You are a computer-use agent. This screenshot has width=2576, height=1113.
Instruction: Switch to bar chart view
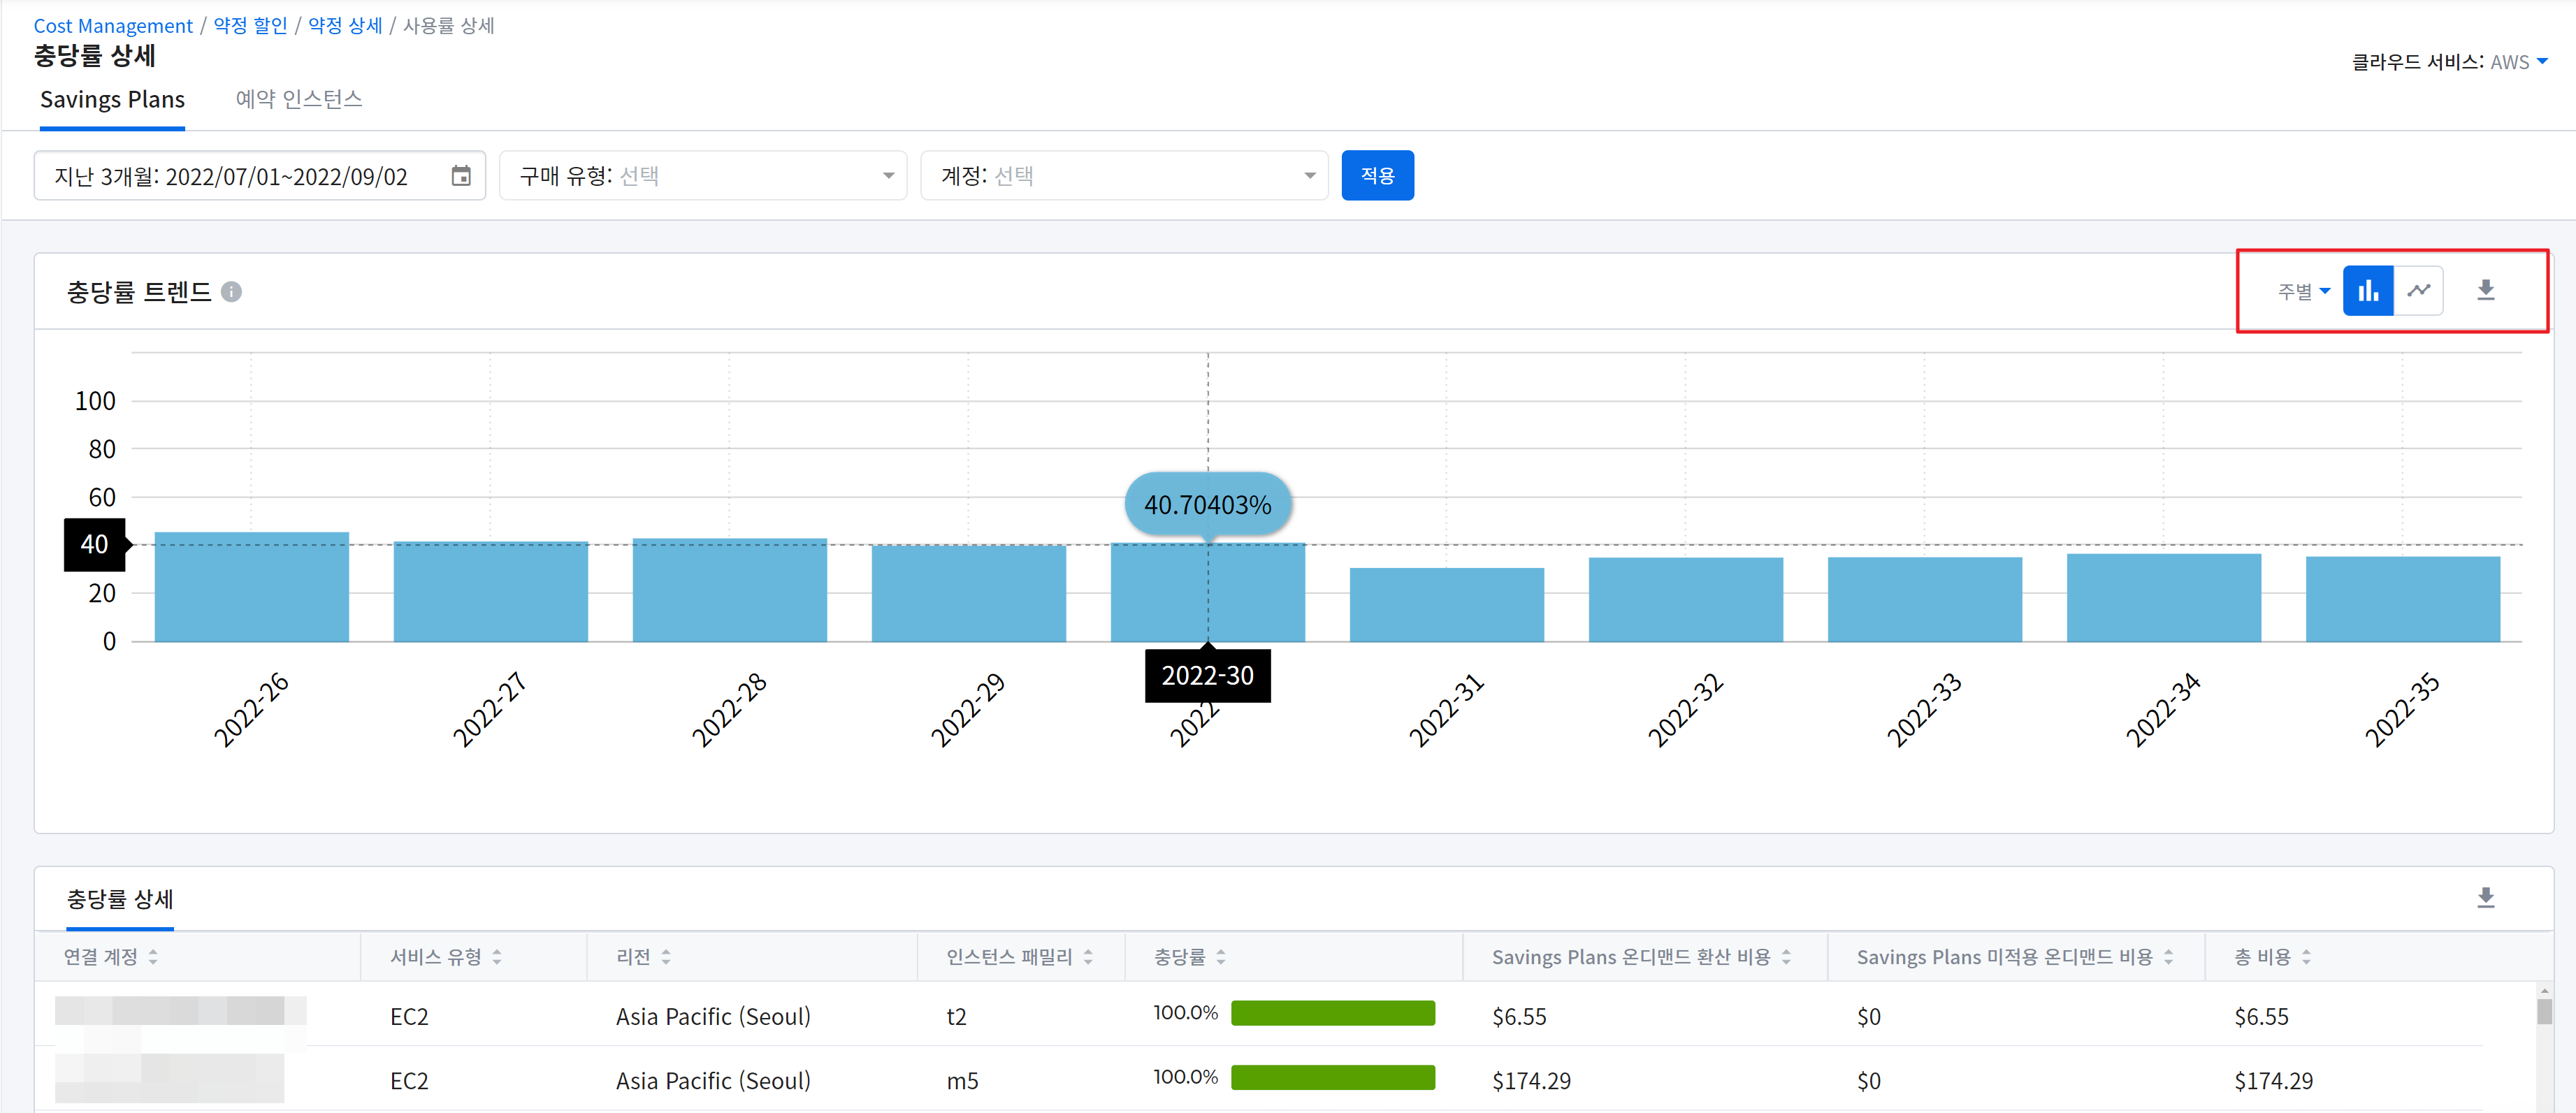tap(2367, 291)
